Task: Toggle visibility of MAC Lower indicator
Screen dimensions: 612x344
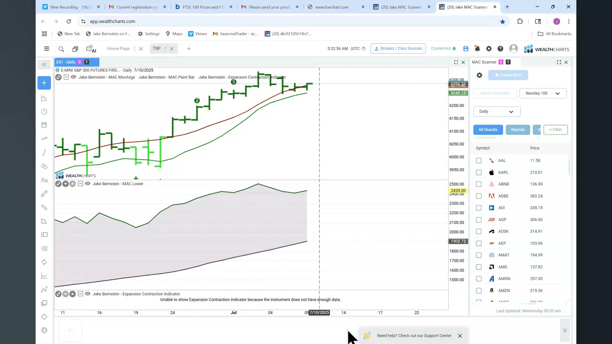Action: [88, 183]
